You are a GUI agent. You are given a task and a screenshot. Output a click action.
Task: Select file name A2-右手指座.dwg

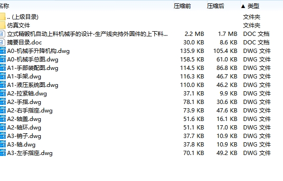(x=30, y=111)
